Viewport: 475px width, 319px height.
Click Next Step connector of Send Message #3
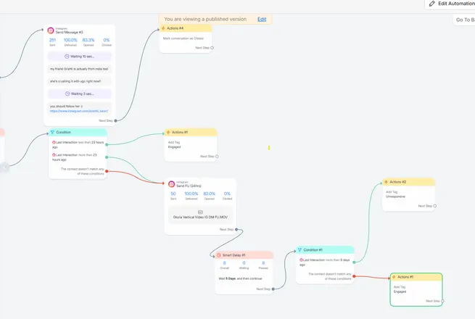click(x=115, y=120)
